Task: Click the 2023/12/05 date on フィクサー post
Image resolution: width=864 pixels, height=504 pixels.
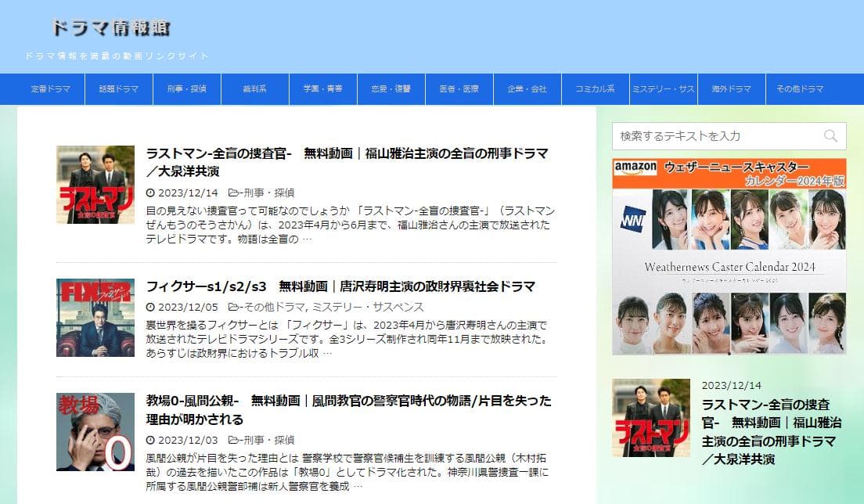Action: 188,307
